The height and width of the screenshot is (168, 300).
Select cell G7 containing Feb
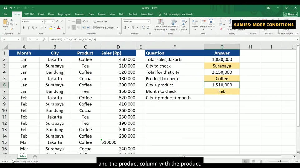point(222,91)
